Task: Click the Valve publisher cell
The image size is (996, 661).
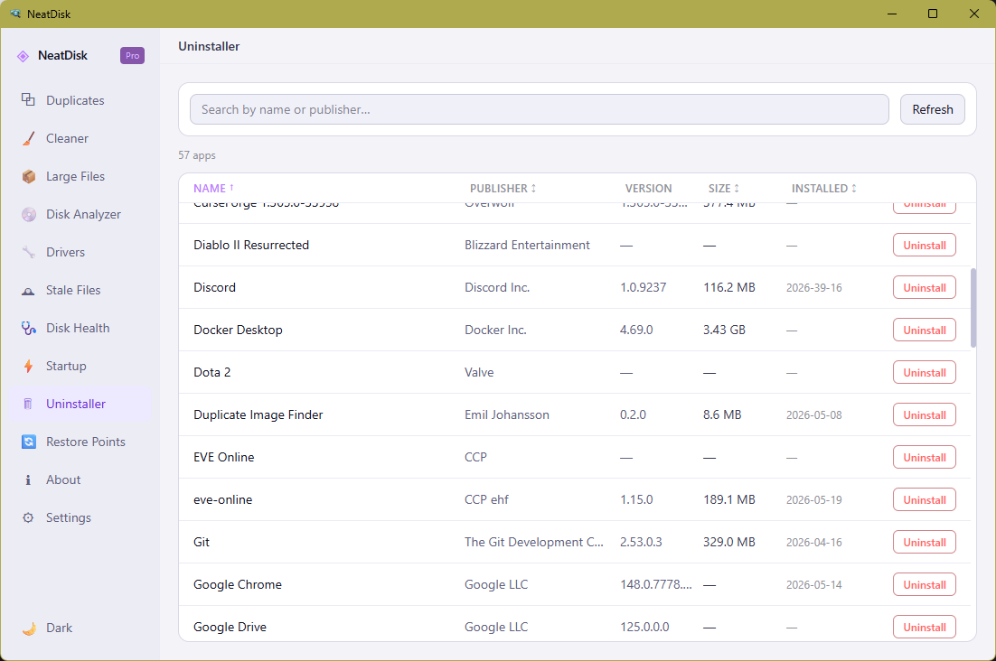Action: pos(478,372)
